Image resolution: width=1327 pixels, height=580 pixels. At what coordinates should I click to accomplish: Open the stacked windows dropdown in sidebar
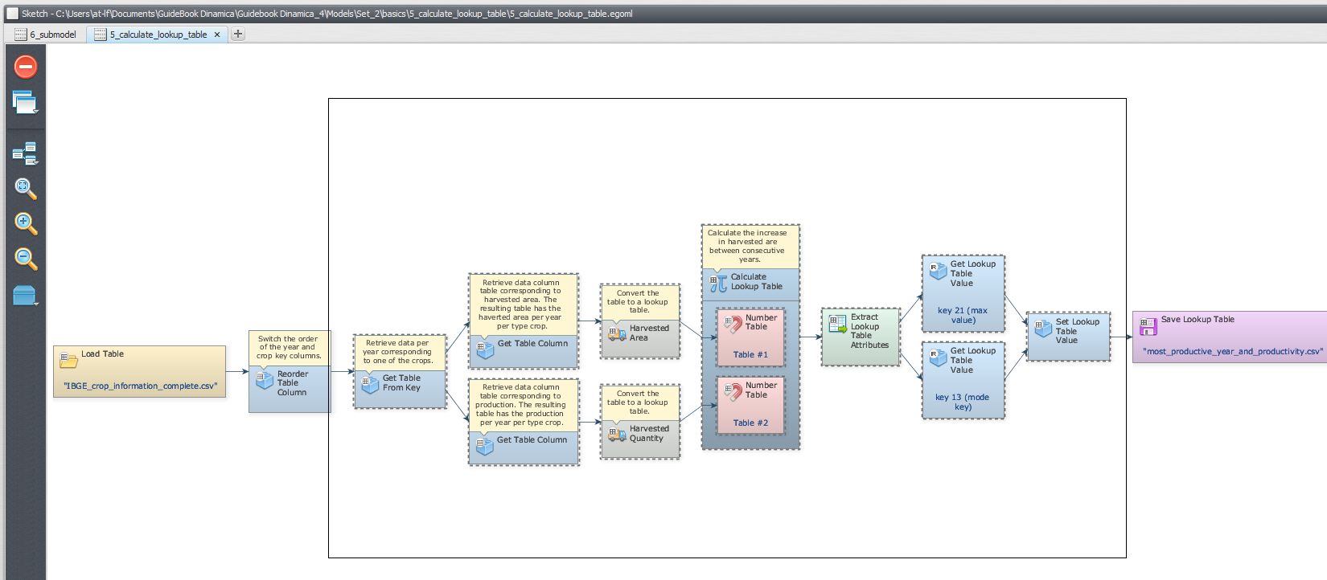[26, 103]
